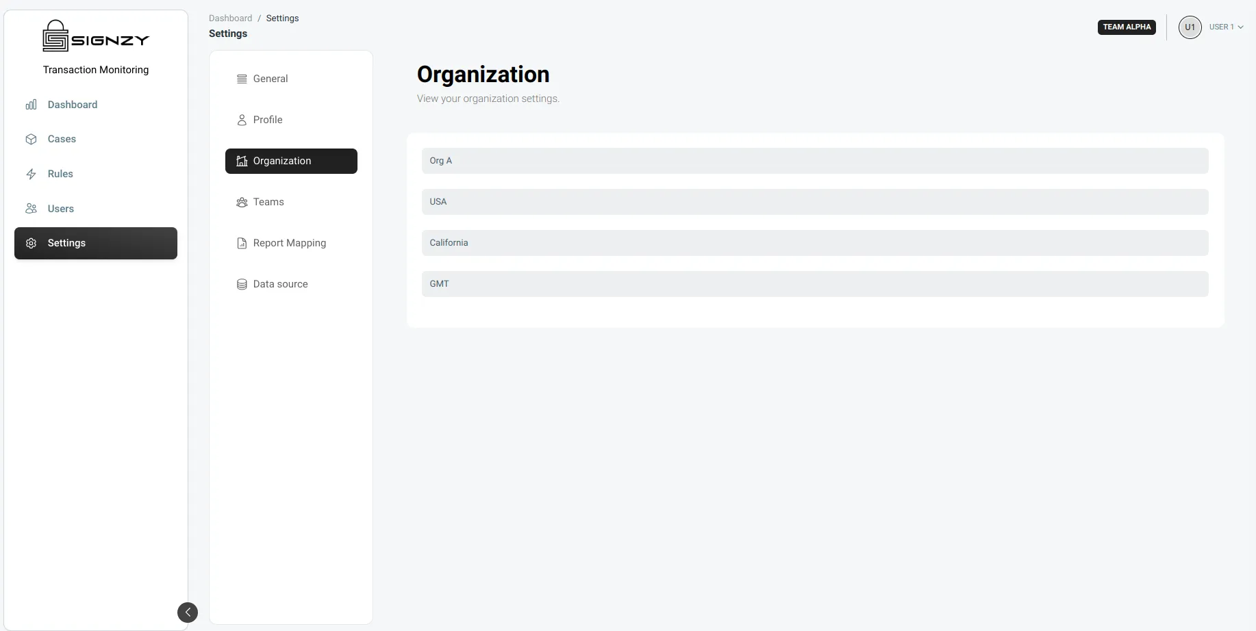Click the Transaction Monitoring label
Viewport: 1256px width, 631px height.
pyautogui.click(x=96, y=70)
